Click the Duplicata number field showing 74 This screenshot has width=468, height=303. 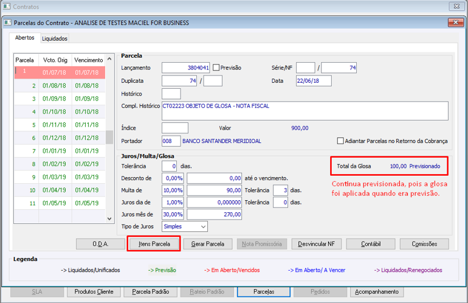(x=179, y=81)
